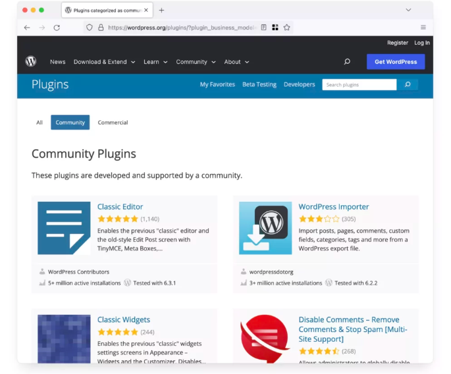451x374 pixels.
Task: Open the WordPress Importer plugin title
Action: 334,206
